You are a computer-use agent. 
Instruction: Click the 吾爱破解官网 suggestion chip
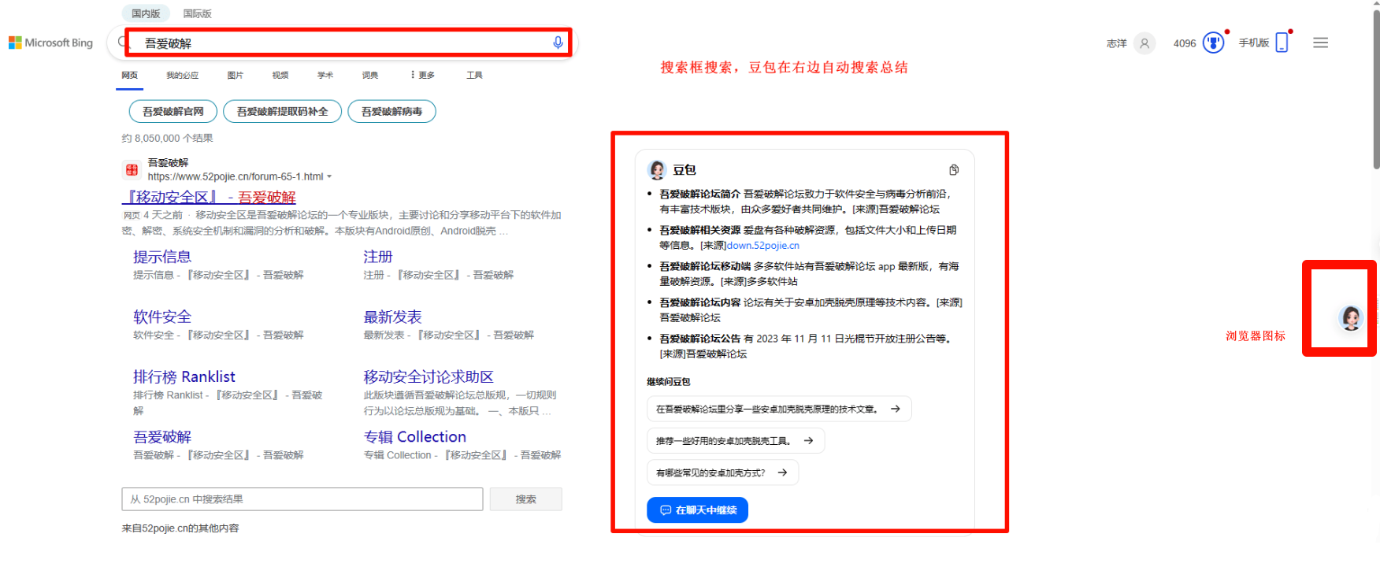[x=172, y=112]
